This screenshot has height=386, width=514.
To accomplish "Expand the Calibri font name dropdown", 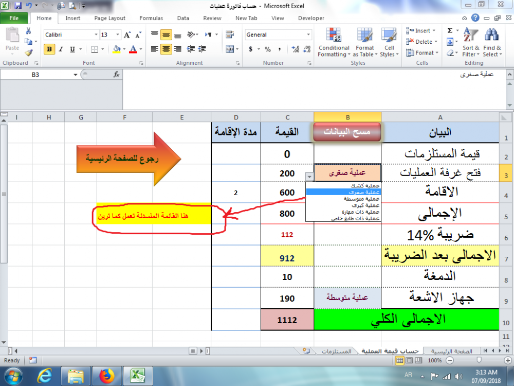I will click(x=96, y=35).
